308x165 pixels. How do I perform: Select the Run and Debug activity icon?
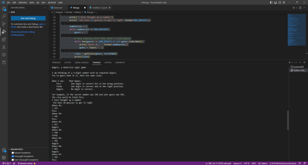click(4, 31)
